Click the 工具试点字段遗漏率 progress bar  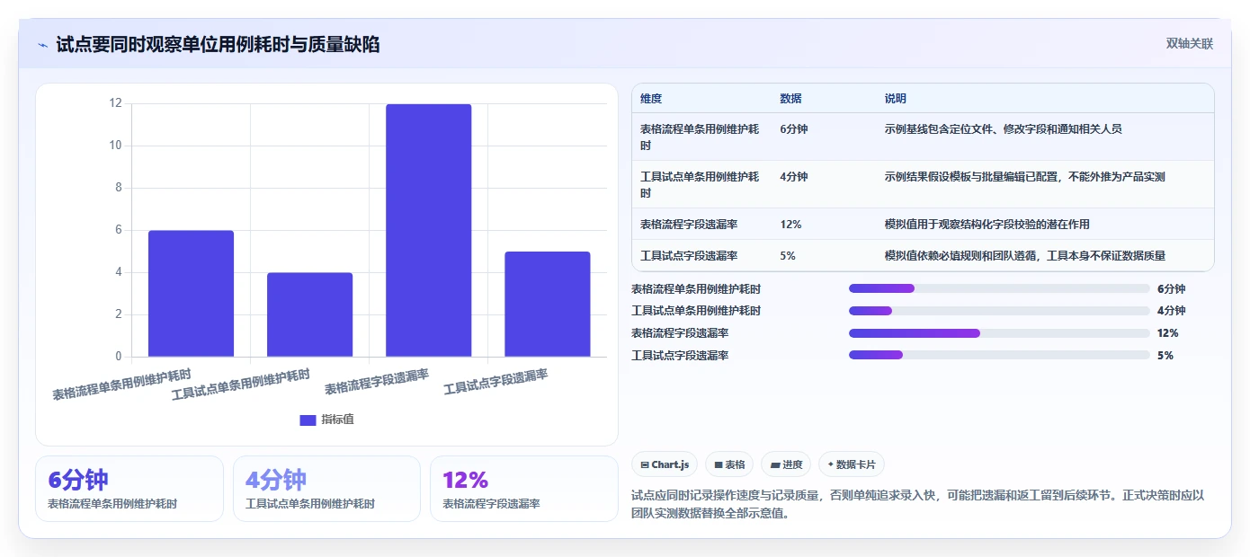point(999,356)
